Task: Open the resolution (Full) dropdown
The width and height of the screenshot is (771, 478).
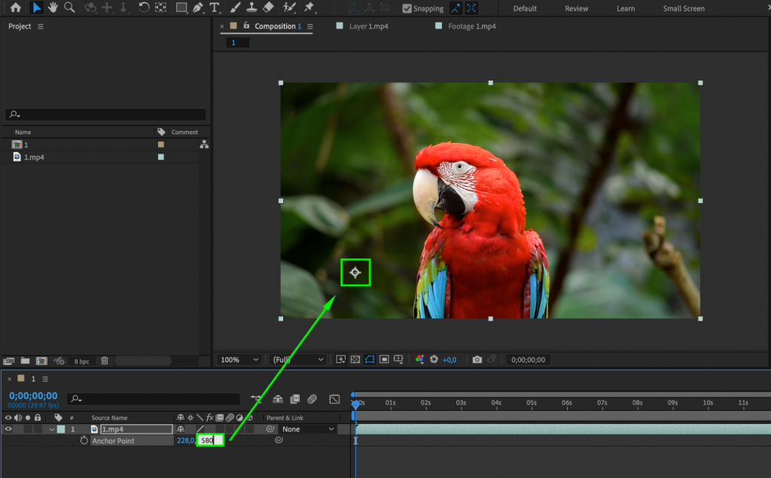Action: click(297, 360)
